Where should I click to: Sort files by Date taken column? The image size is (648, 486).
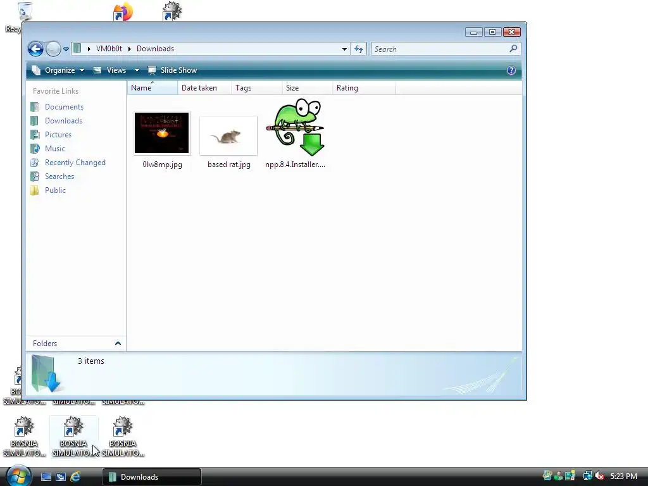[204, 87]
